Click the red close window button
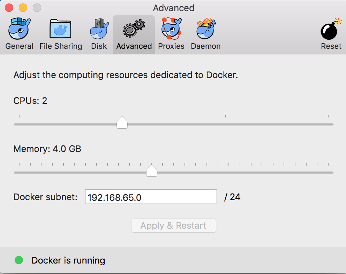Screen dimensions: 346x274 pyautogui.click(x=9, y=8)
